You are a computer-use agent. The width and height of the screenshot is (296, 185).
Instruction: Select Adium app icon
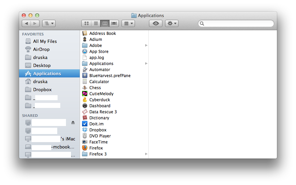point(85,39)
